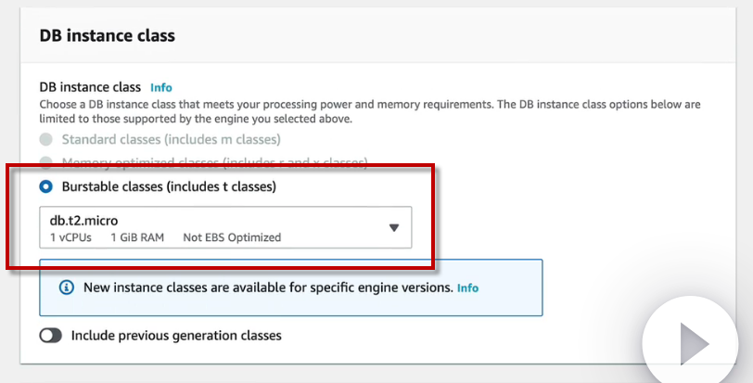Click the "1 vCPUs" spec in dropdown
Viewport: 753px width, 383px height.
(70, 237)
